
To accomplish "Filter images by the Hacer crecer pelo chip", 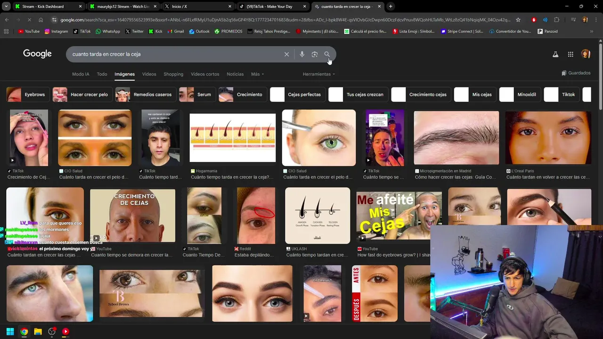I will 81,95.
